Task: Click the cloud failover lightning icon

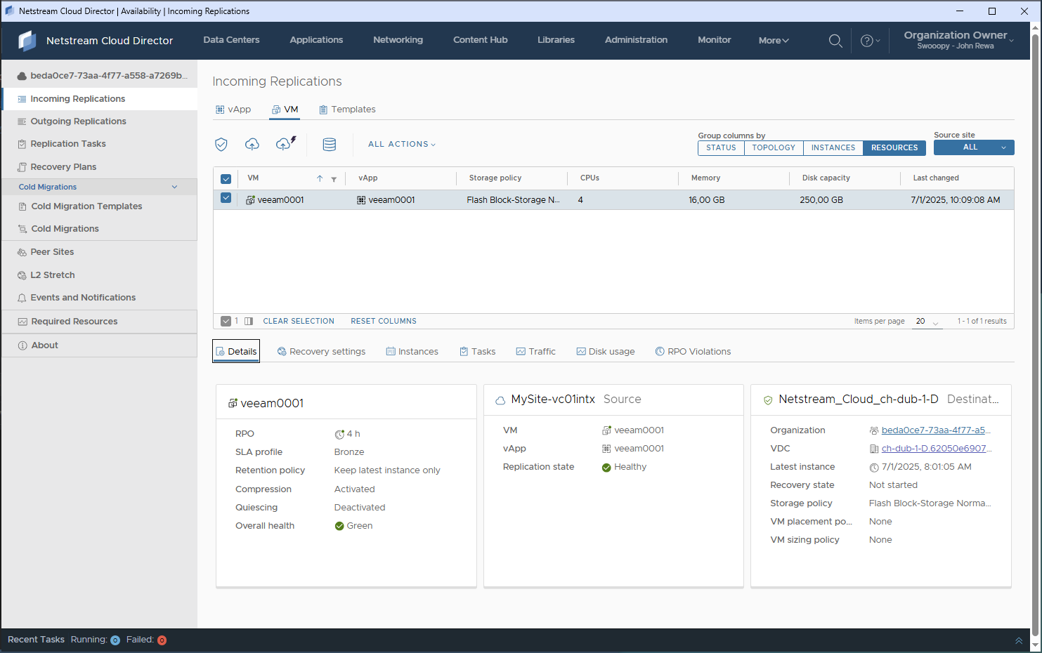Action: pos(286,143)
